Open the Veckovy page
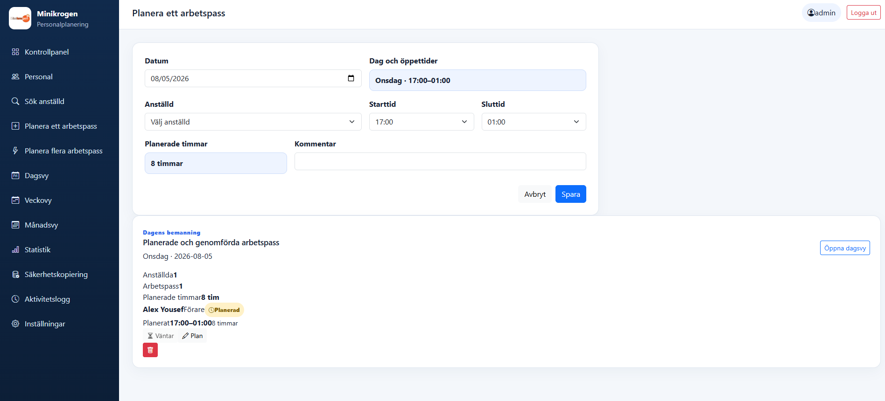This screenshot has height=401, width=885. point(59,200)
